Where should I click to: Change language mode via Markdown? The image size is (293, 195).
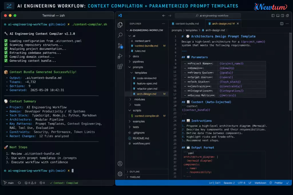260,183
